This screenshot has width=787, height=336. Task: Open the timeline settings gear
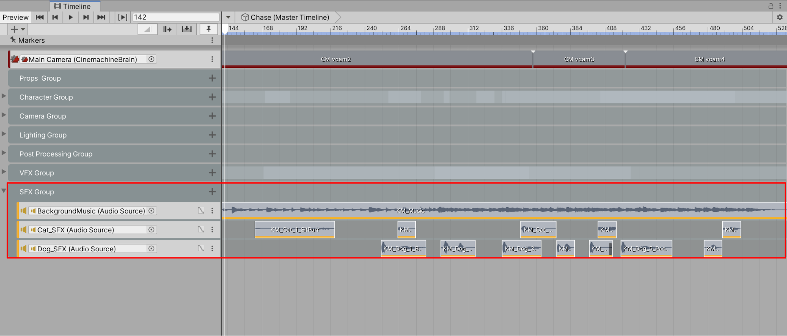click(x=780, y=17)
